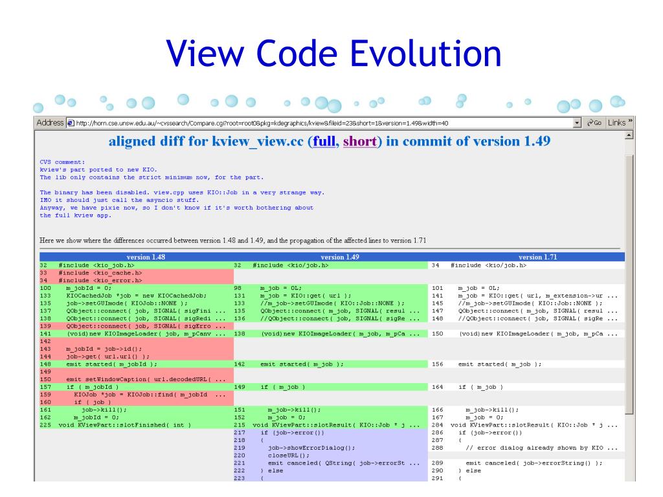Screen dimensions: 663x497
Task: Click line 225 'void KViewPart::slotFinished( int )'
Action: coord(137,425)
